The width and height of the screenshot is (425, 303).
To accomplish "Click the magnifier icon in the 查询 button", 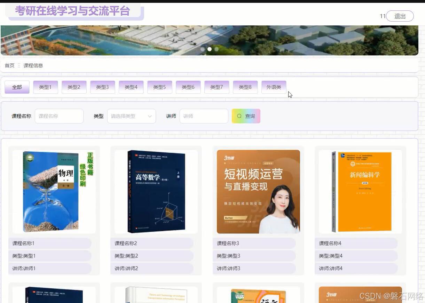I will [x=239, y=116].
